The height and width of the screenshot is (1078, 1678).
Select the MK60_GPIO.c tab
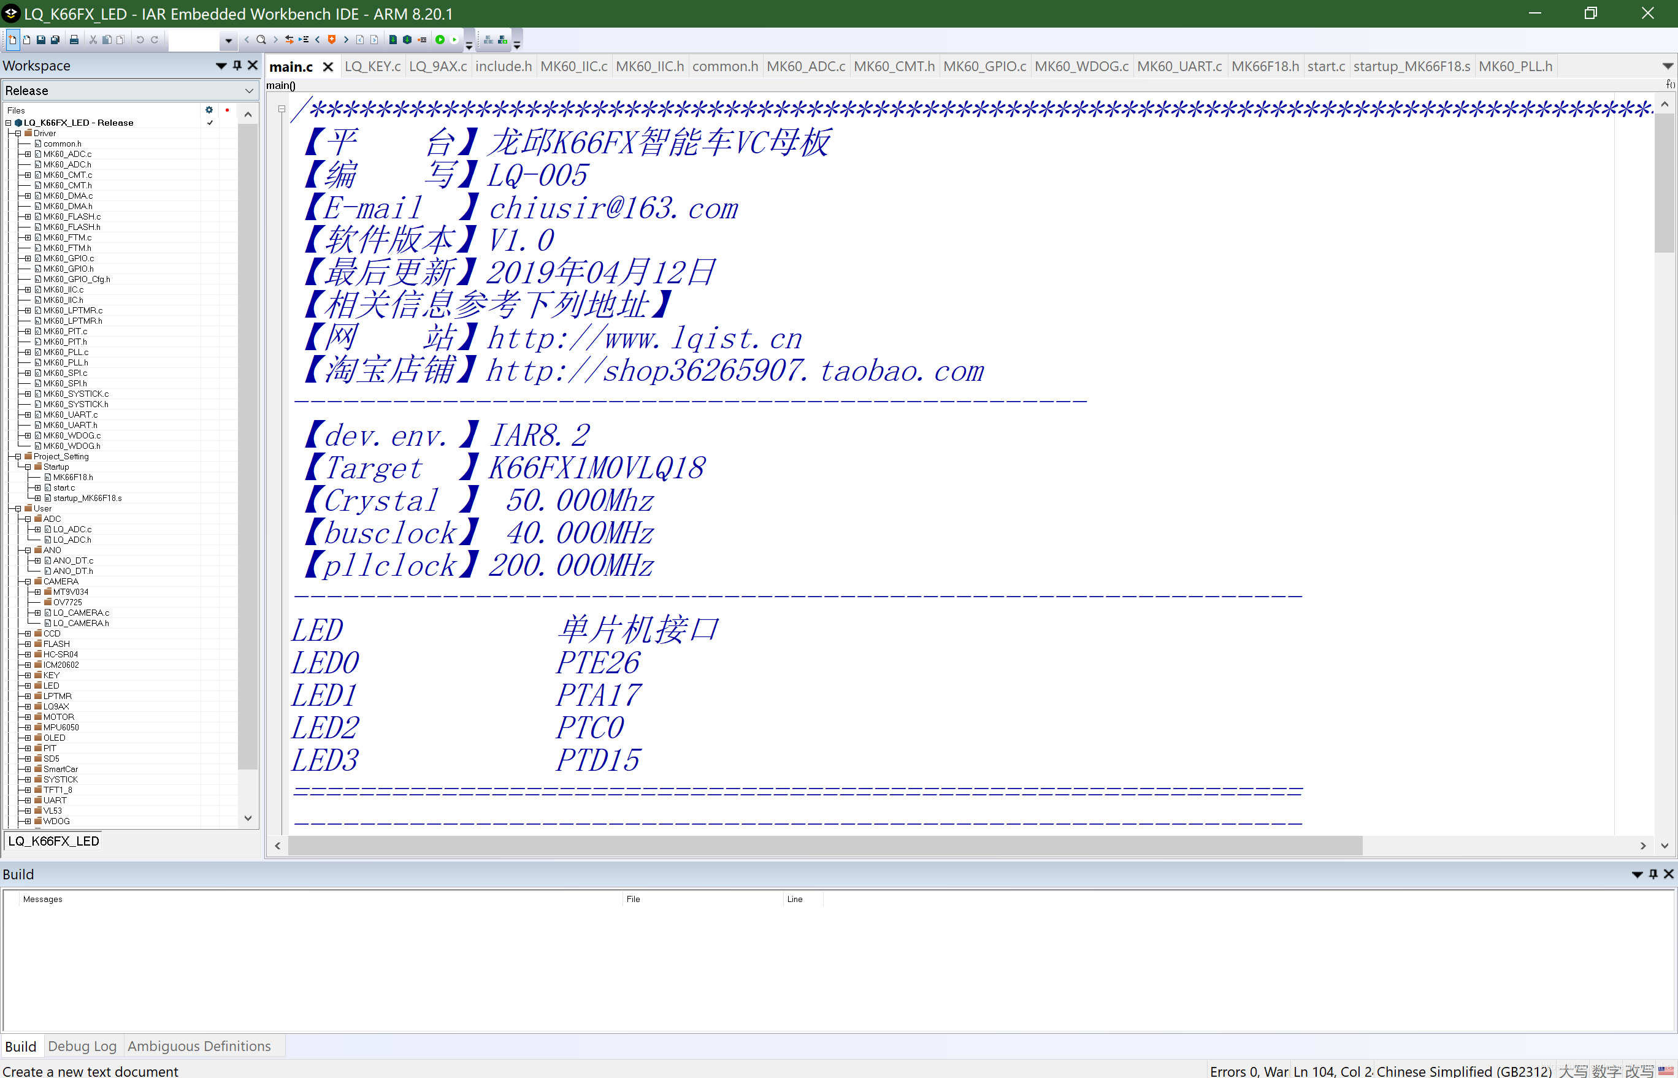987,66
